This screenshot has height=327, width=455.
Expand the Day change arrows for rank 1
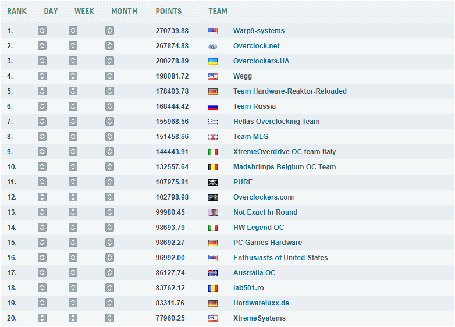[42, 31]
